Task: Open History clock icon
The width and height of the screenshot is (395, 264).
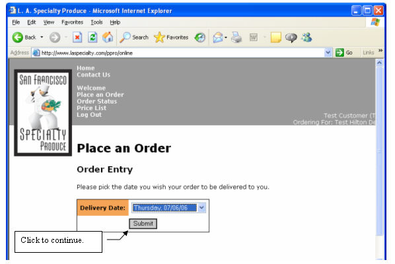Action: pos(200,38)
